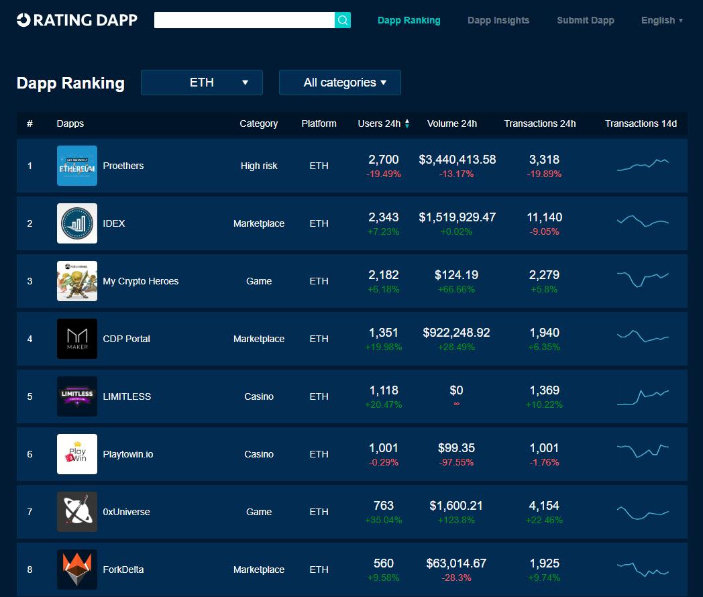View ForkDelta 14d transactions sparkline
703x597 pixels.
pyautogui.click(x=643, y=569)
